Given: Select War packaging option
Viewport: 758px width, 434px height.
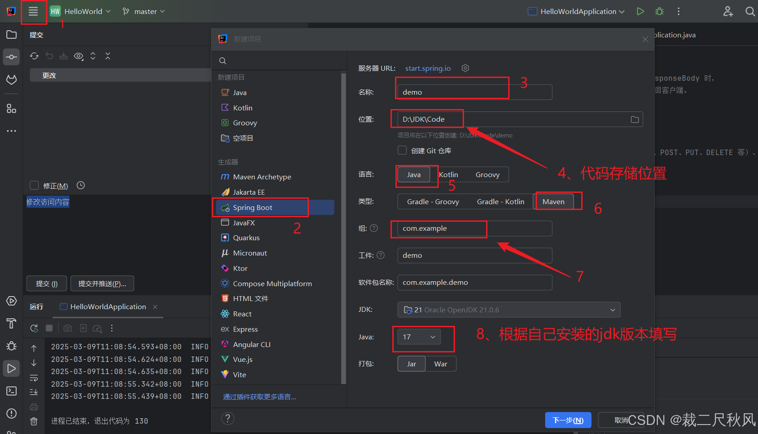Looking at the screenshot, I should (x=441, y=364).
